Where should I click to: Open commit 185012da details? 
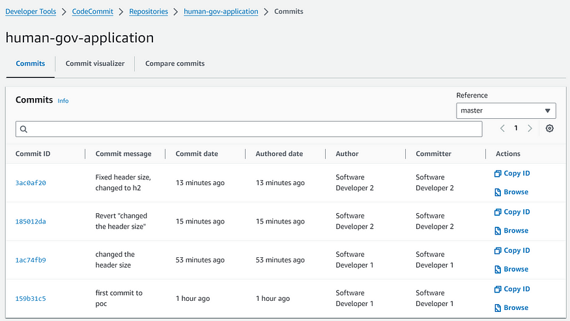[x=31, y=222]
